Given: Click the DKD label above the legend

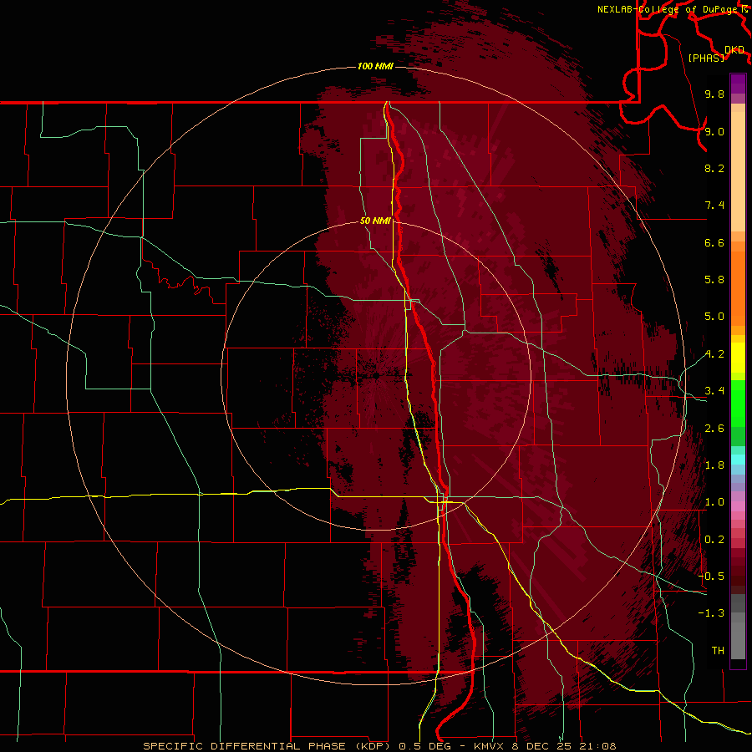Looking at the screenshot, I should (734, 50).
